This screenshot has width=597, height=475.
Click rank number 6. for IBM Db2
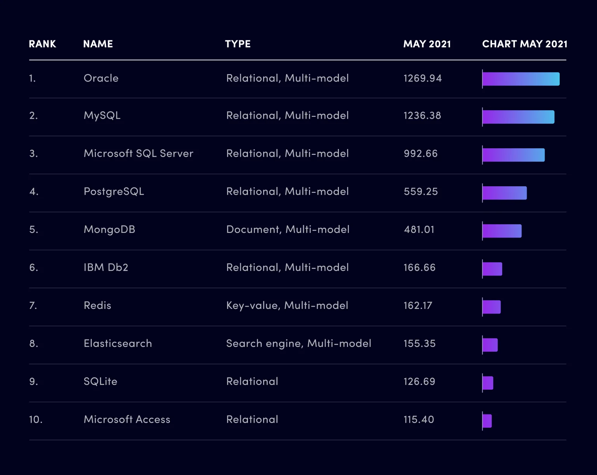pyautogui.click(x=34, y=268)
